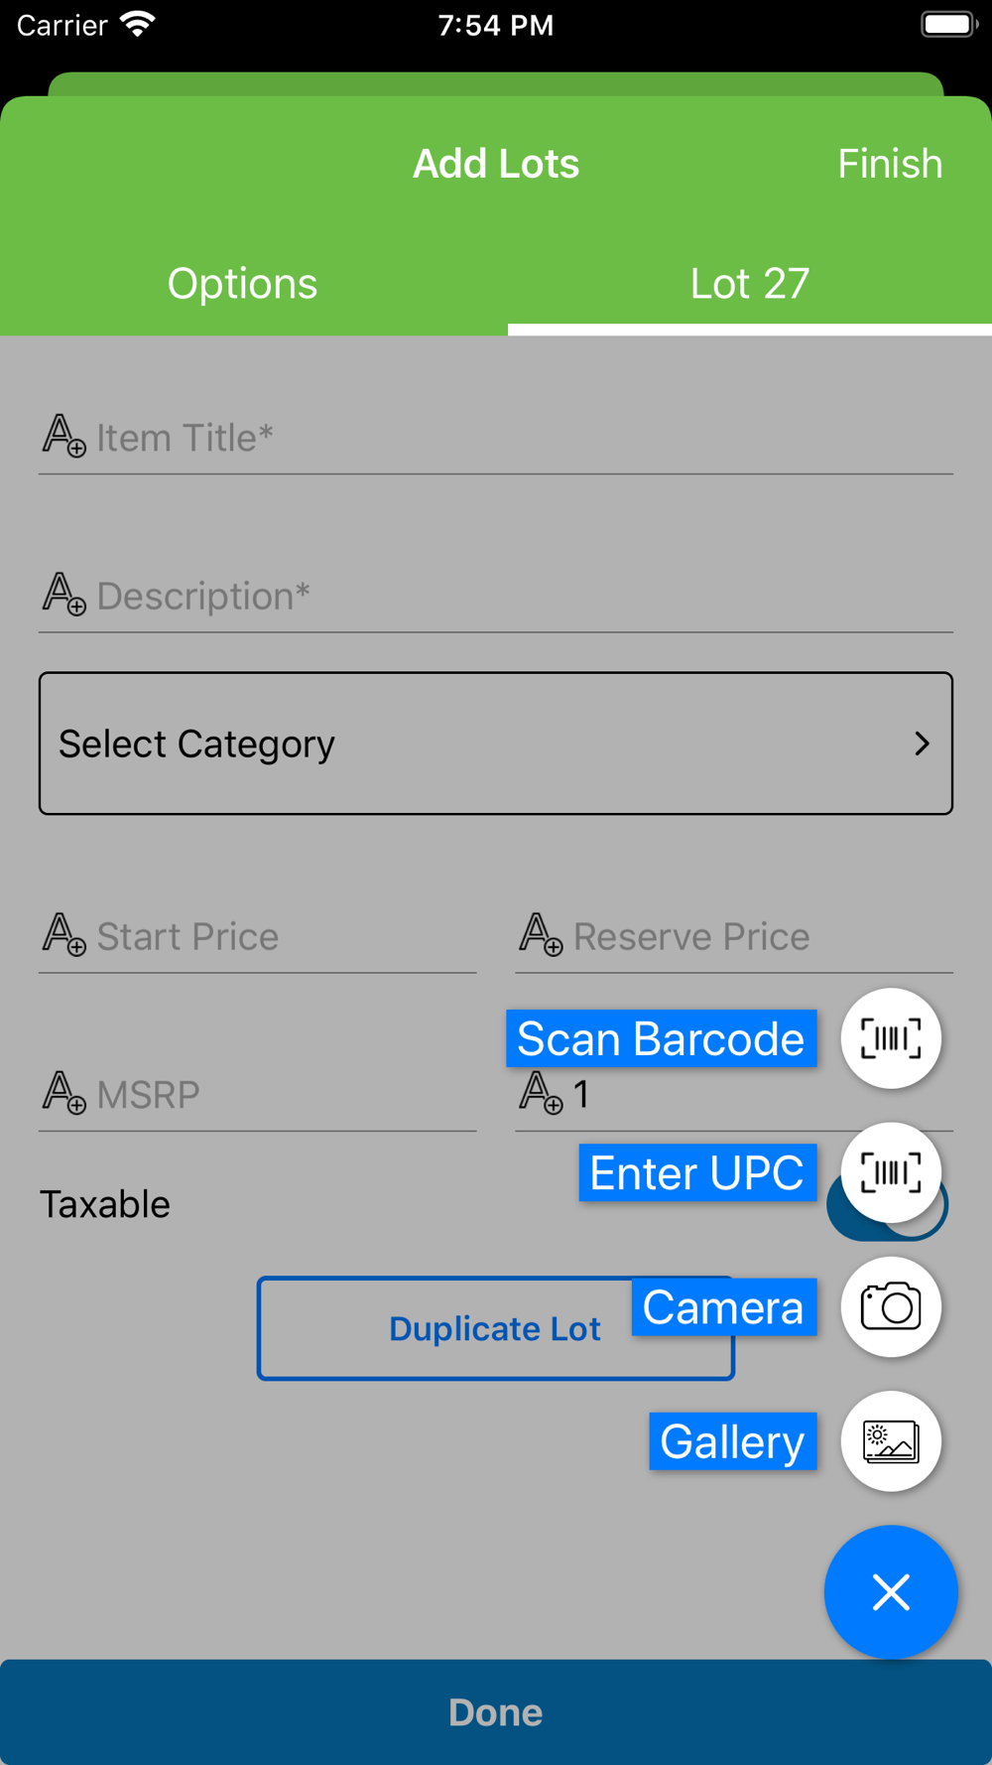Image resolution: width=992 pixels, height=1765 pixels.
Task: Tap the text icon beside Description
Action: tap(63, 594)
